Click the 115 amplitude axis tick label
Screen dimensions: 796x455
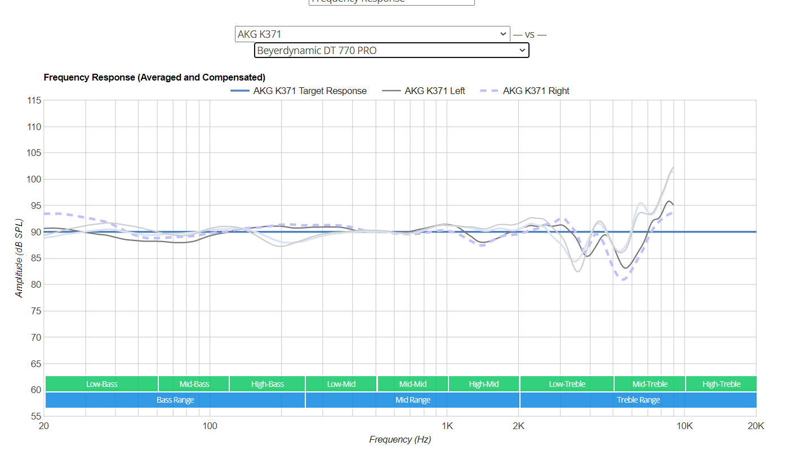click(x=34, y=100)
